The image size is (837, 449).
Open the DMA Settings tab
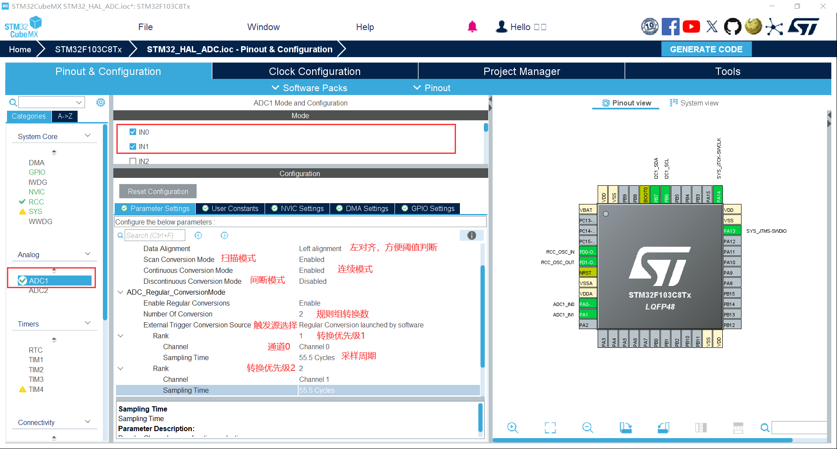362,208
